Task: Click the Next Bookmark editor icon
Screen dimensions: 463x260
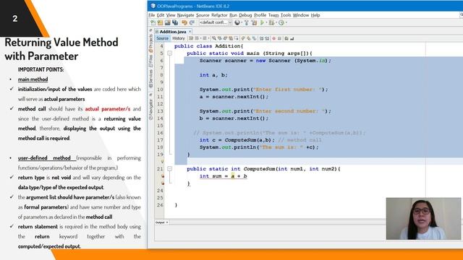Action: coord(249,38)
